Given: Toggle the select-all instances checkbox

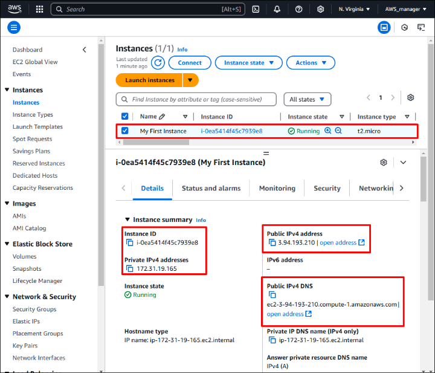Looking at the screenshot, I should click(x=125, y=116).
